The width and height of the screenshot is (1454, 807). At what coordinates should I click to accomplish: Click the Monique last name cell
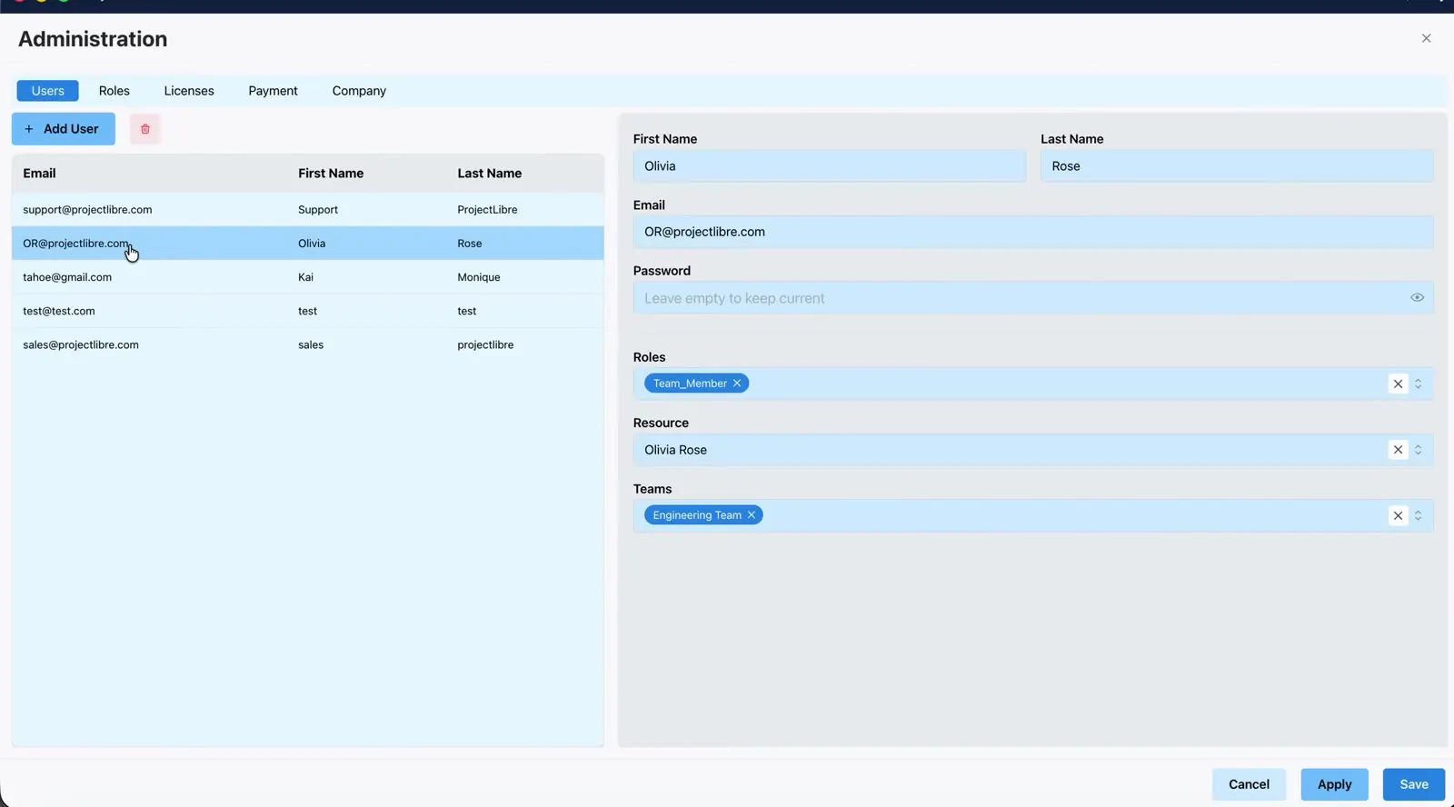point(479,277)
